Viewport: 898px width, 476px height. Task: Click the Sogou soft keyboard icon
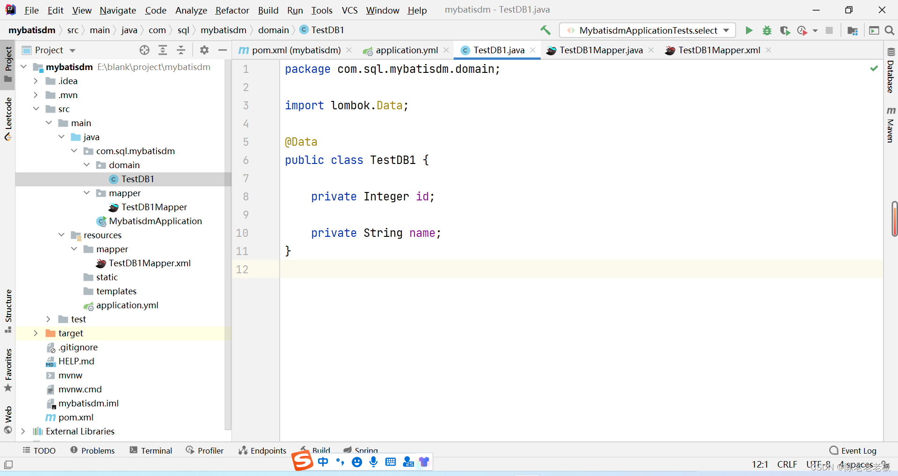pyautogui.click(x=391, y=462)
